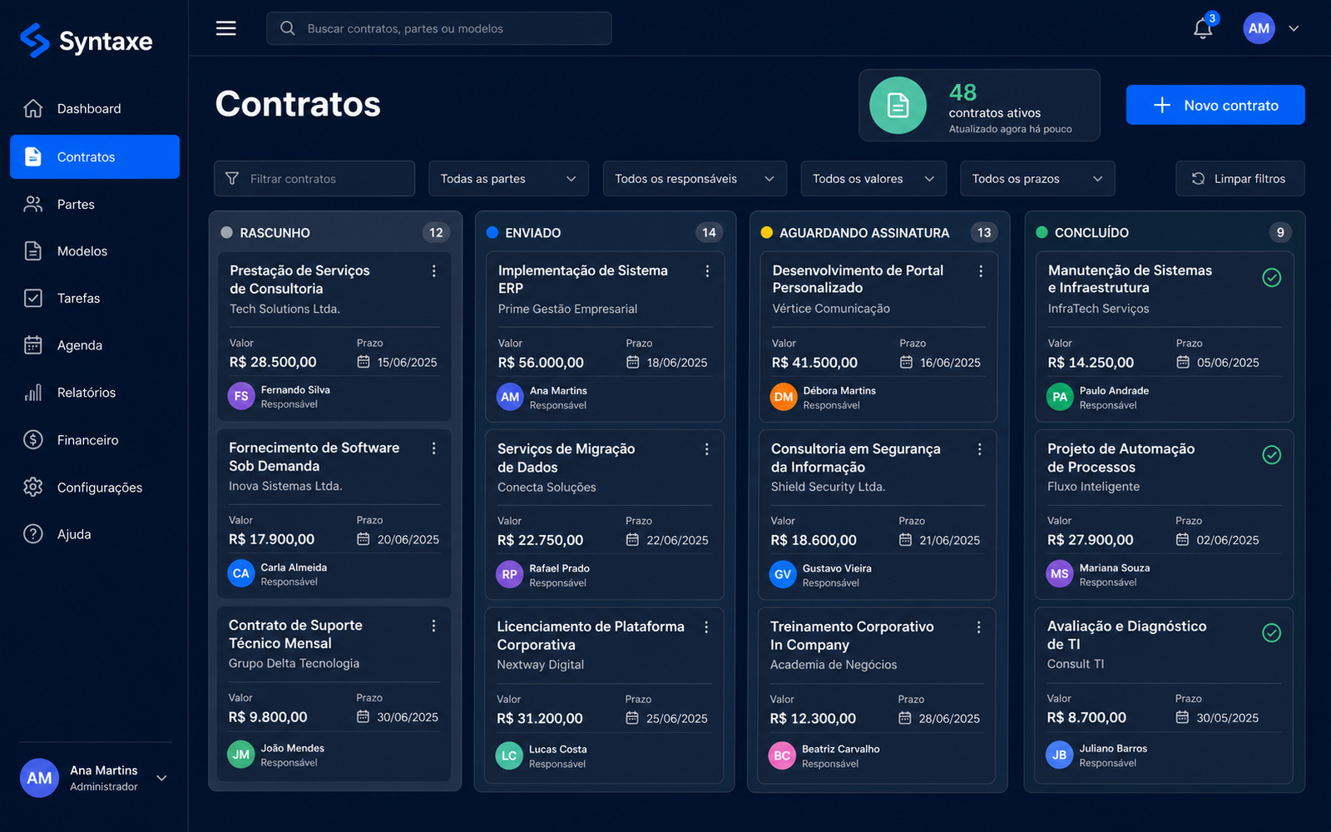Click the Syntaxe logo

click(x=87, y=41)
